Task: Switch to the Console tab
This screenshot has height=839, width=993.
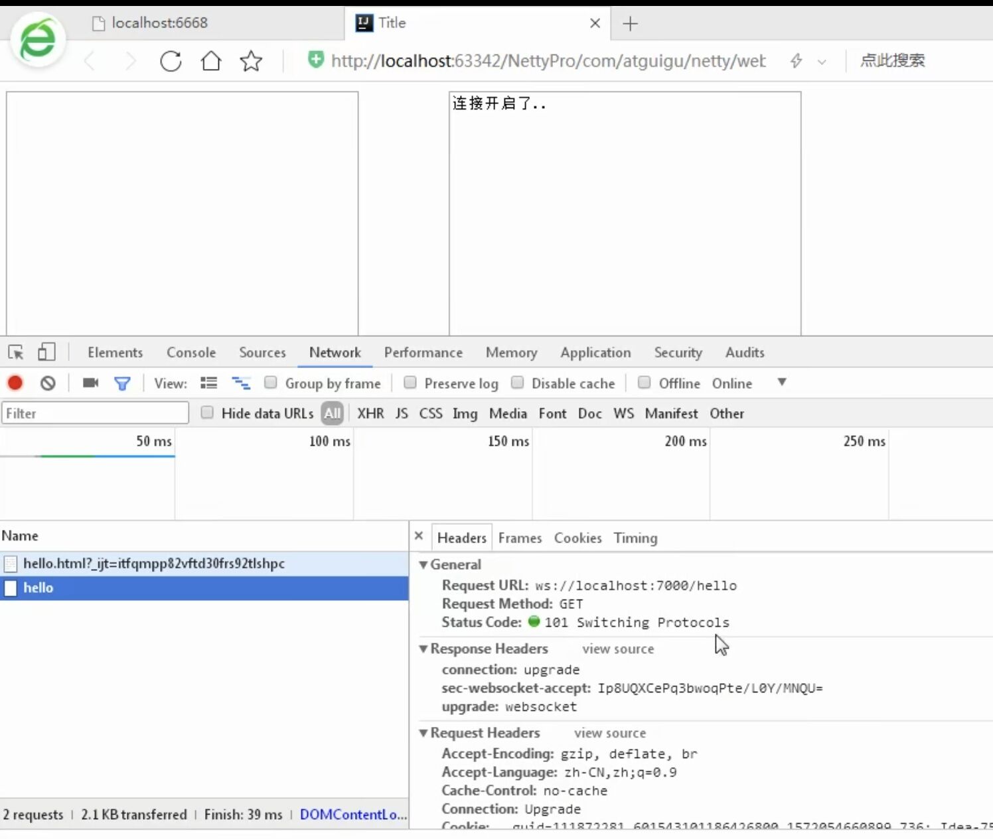Action: 191,352
